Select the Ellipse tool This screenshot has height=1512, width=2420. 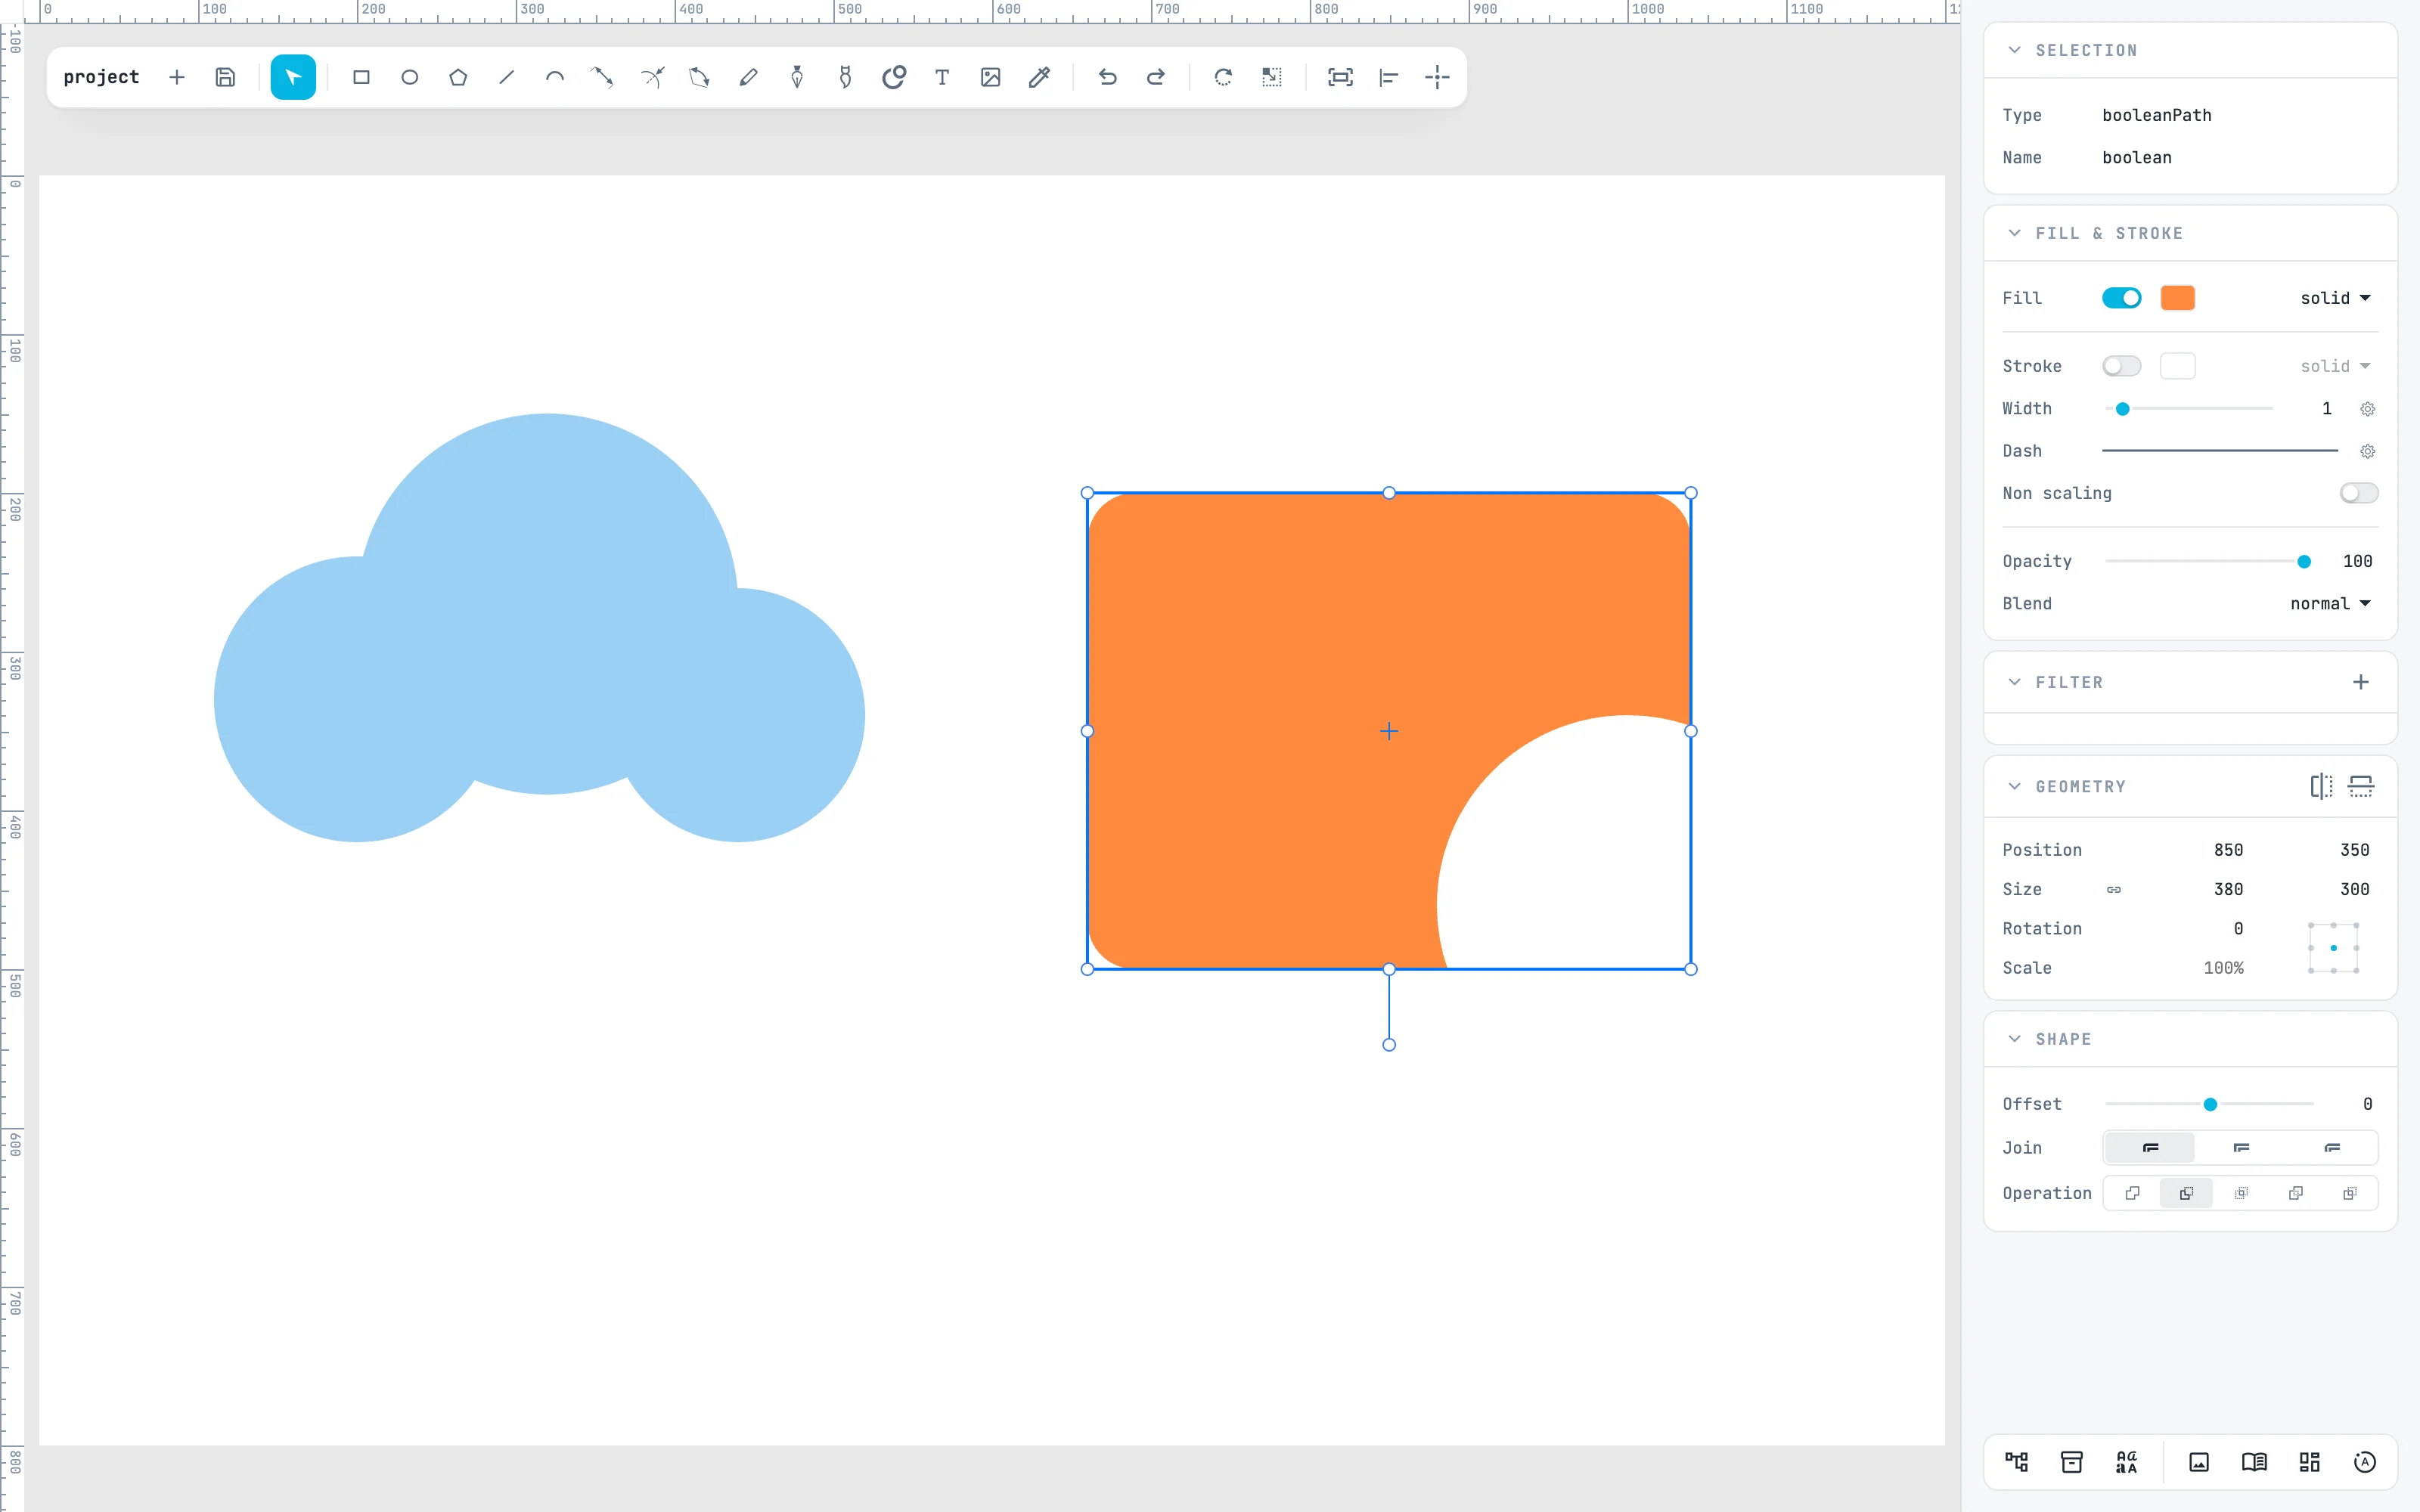click(410, 77)
